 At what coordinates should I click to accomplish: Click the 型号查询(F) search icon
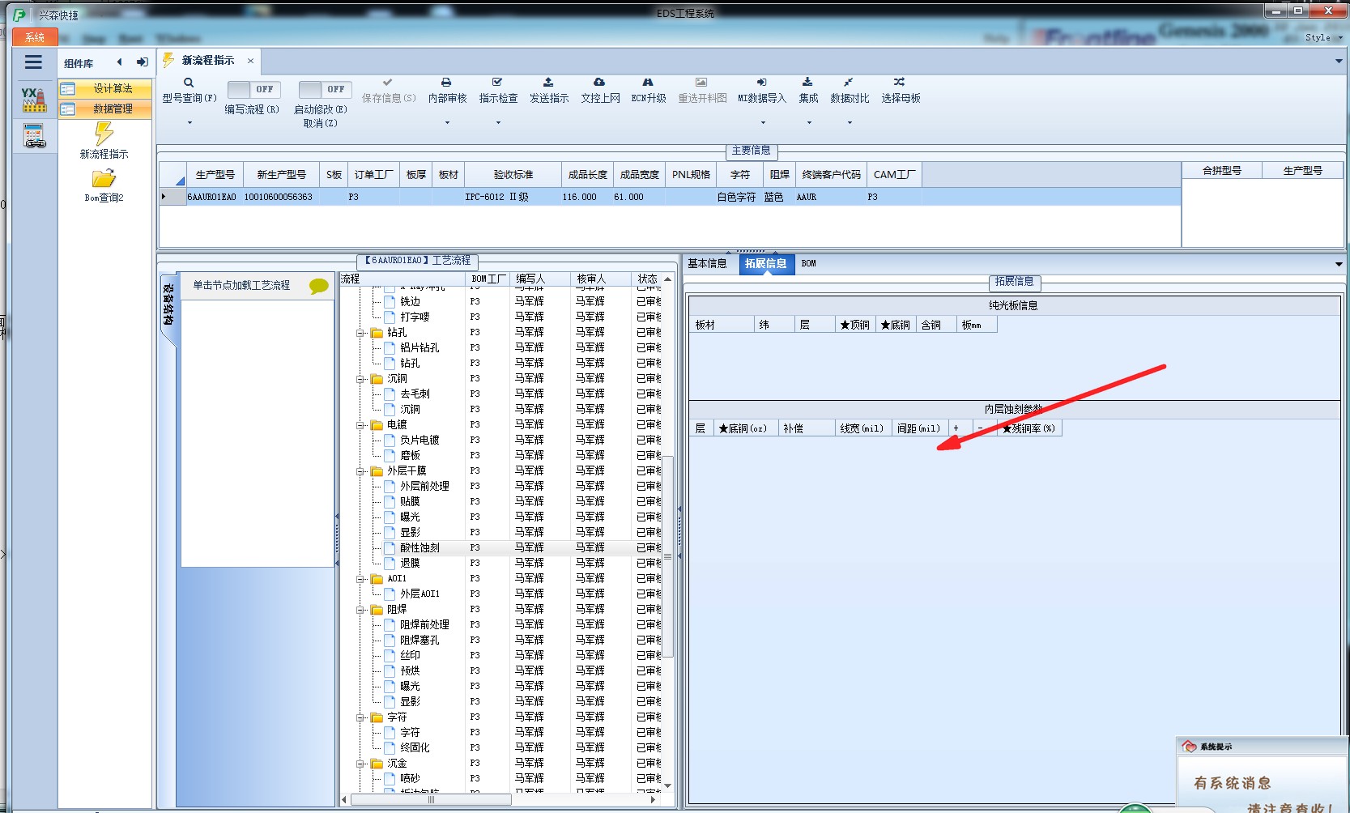point(189,83)
